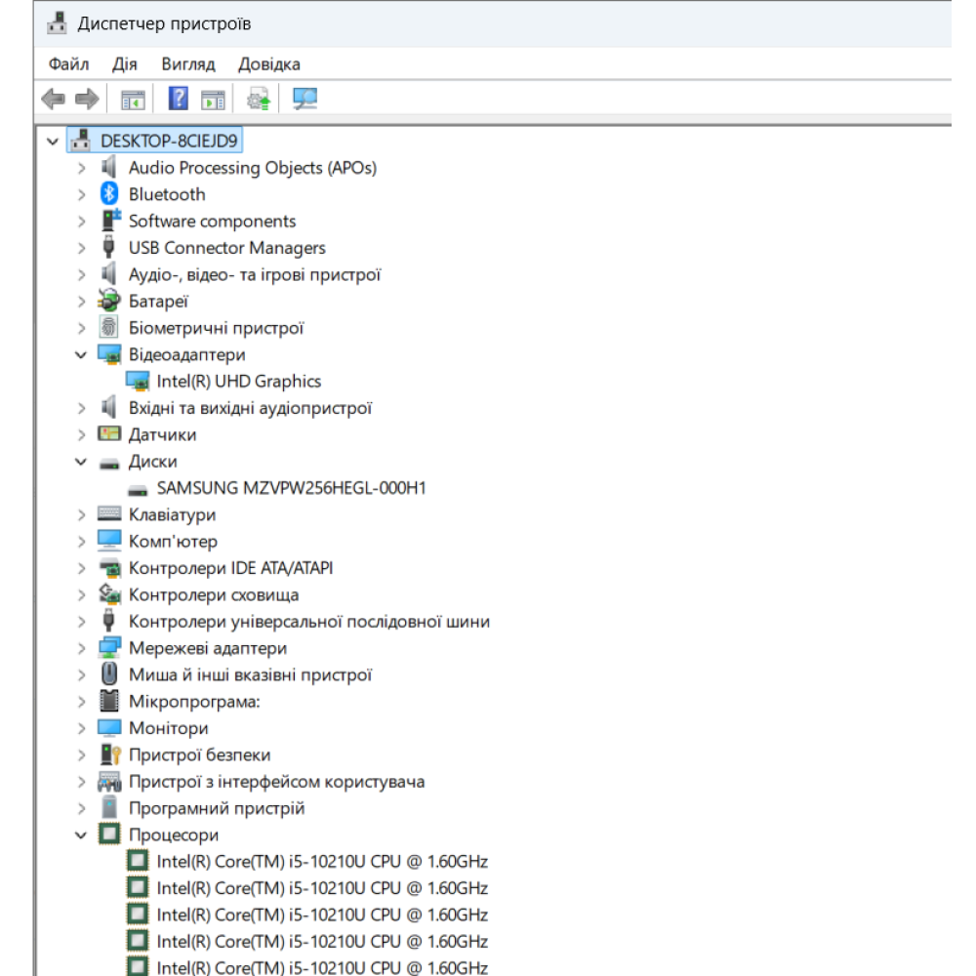Click the Back arrow toolbar icon
Viewport: 976px width, 976px height.
(x=54, y=99)
